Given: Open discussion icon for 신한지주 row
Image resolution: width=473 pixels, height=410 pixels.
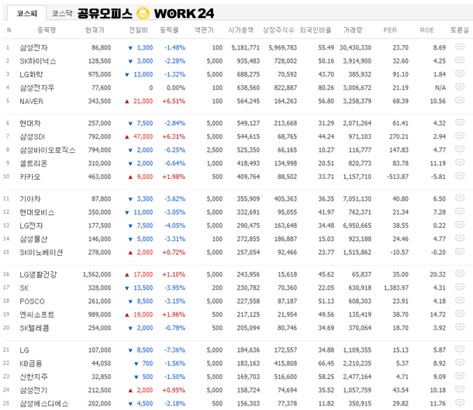Looking at the screenshot, I should (459, 377).
